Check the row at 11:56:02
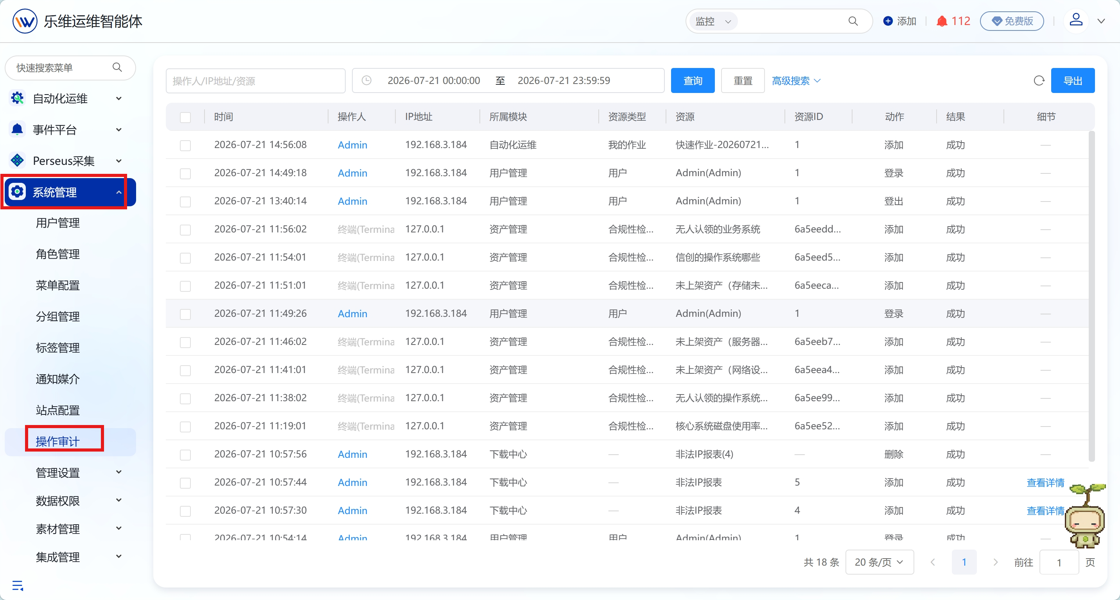 tap(185, 229)
